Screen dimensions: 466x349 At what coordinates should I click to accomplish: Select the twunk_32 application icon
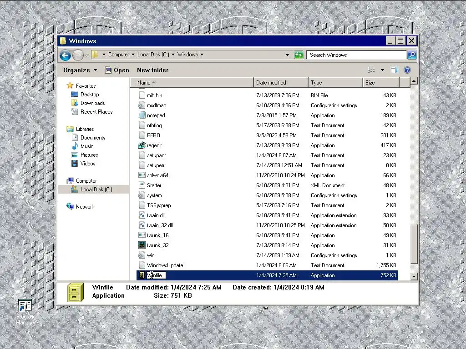pos(142,245)
